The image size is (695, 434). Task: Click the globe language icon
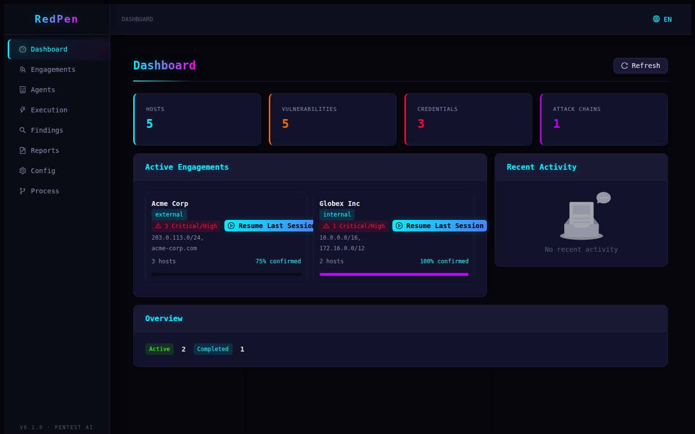coord(656,19)
